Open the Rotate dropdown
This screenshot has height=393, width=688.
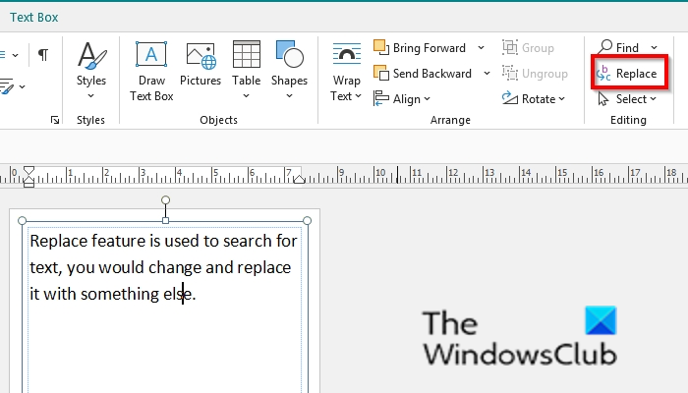pyautogui.click(x=533, y=99)
